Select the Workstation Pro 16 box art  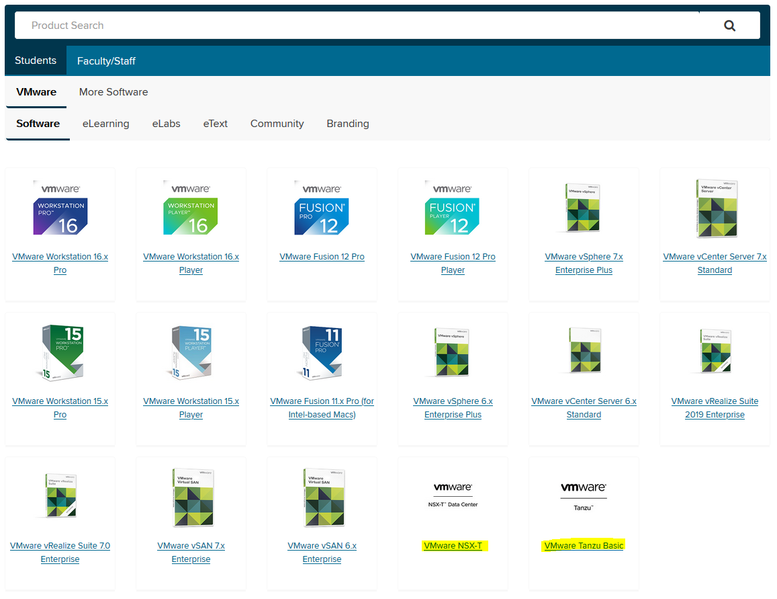(60, 207)
